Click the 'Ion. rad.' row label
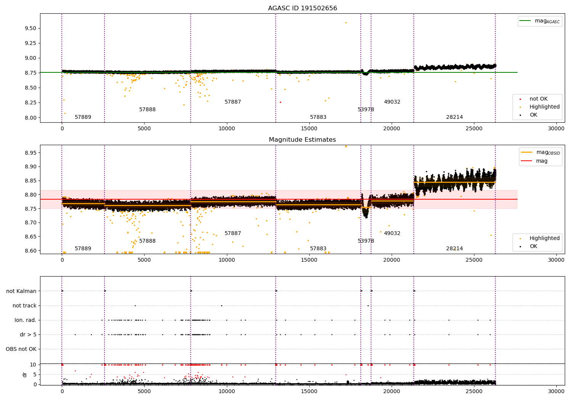The height and width of the screenshot is (400, 572). coord(26,320)
